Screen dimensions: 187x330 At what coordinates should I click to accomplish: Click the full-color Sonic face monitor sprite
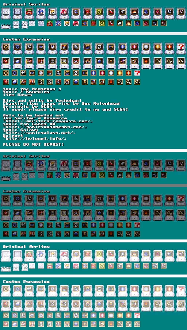pyautogui.click(x=41, y=14)
